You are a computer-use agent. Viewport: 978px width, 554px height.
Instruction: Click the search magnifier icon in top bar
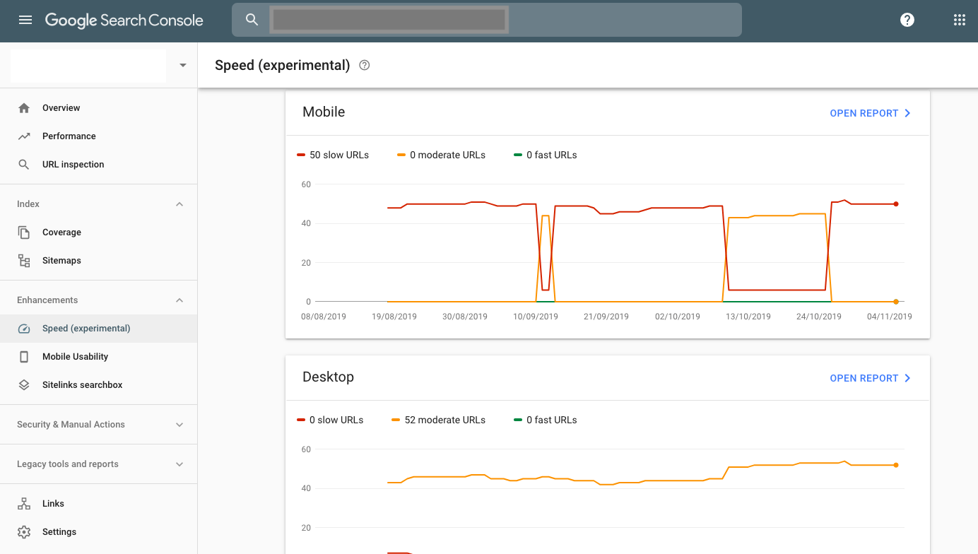252,20
